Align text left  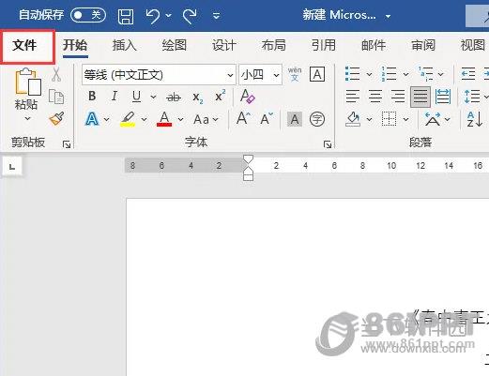click(x=353, y=97)
